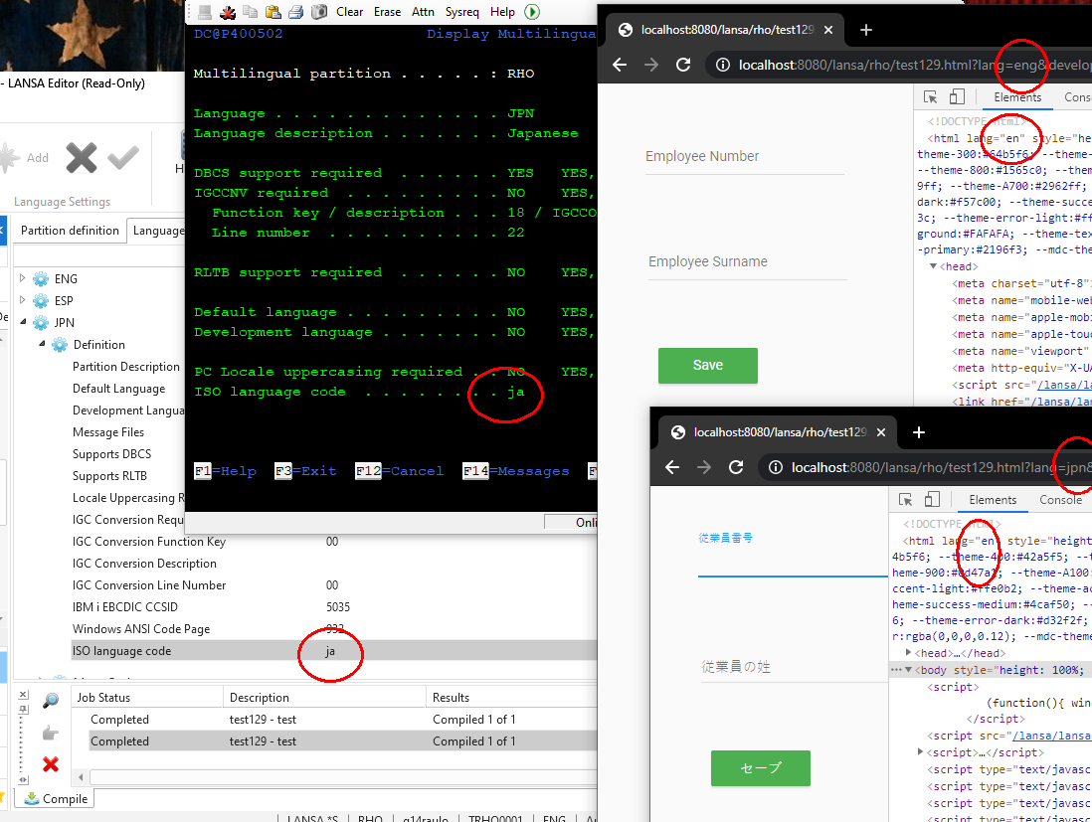The image size is (1092, 822).
Task: Click the Employee Number input field
Action: pos(744,157)
